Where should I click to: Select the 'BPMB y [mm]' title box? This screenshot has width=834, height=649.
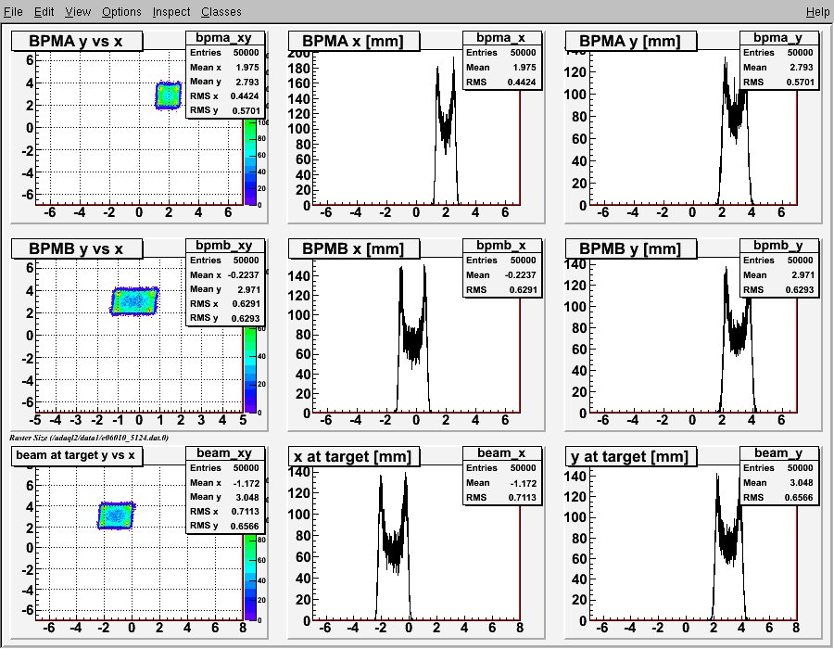[x=630, y=248]
